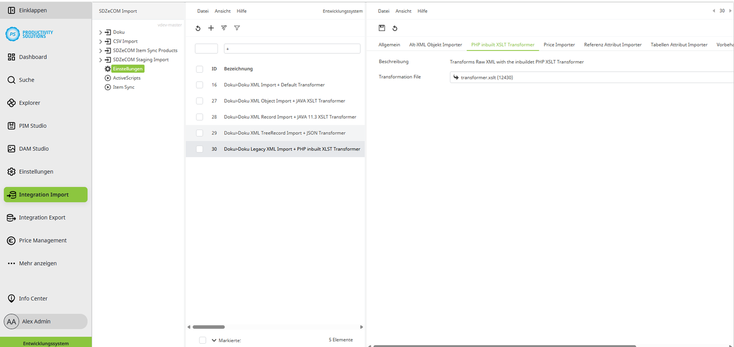Click the refresh icon in the list toolbar
Image resolution: width=734 pixels, height=347 pixels.
198,28
